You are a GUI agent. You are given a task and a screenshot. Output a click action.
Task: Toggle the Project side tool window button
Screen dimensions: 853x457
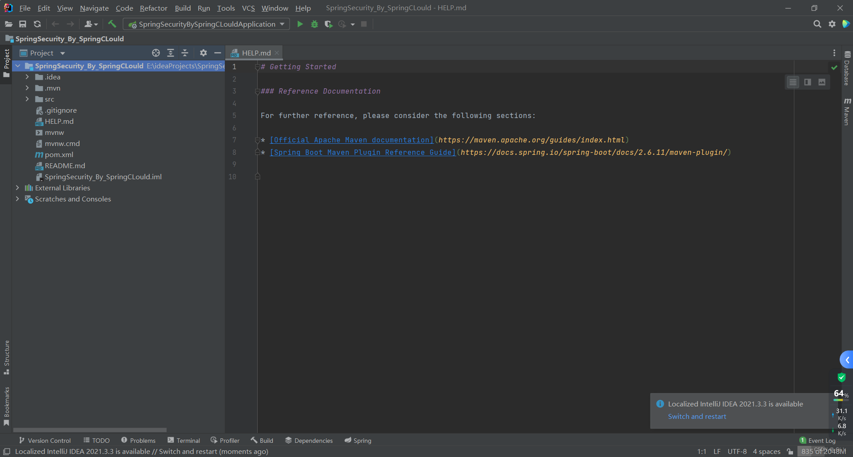pos(6,63)
